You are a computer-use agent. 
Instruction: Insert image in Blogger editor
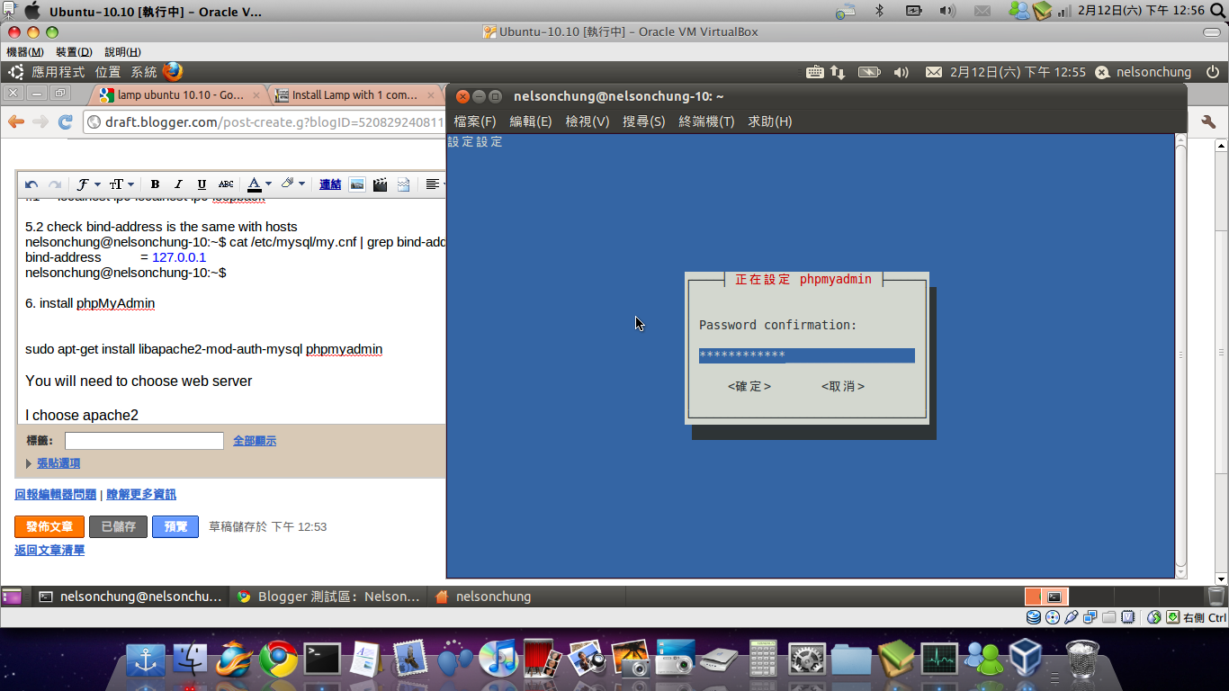[357, 184]
